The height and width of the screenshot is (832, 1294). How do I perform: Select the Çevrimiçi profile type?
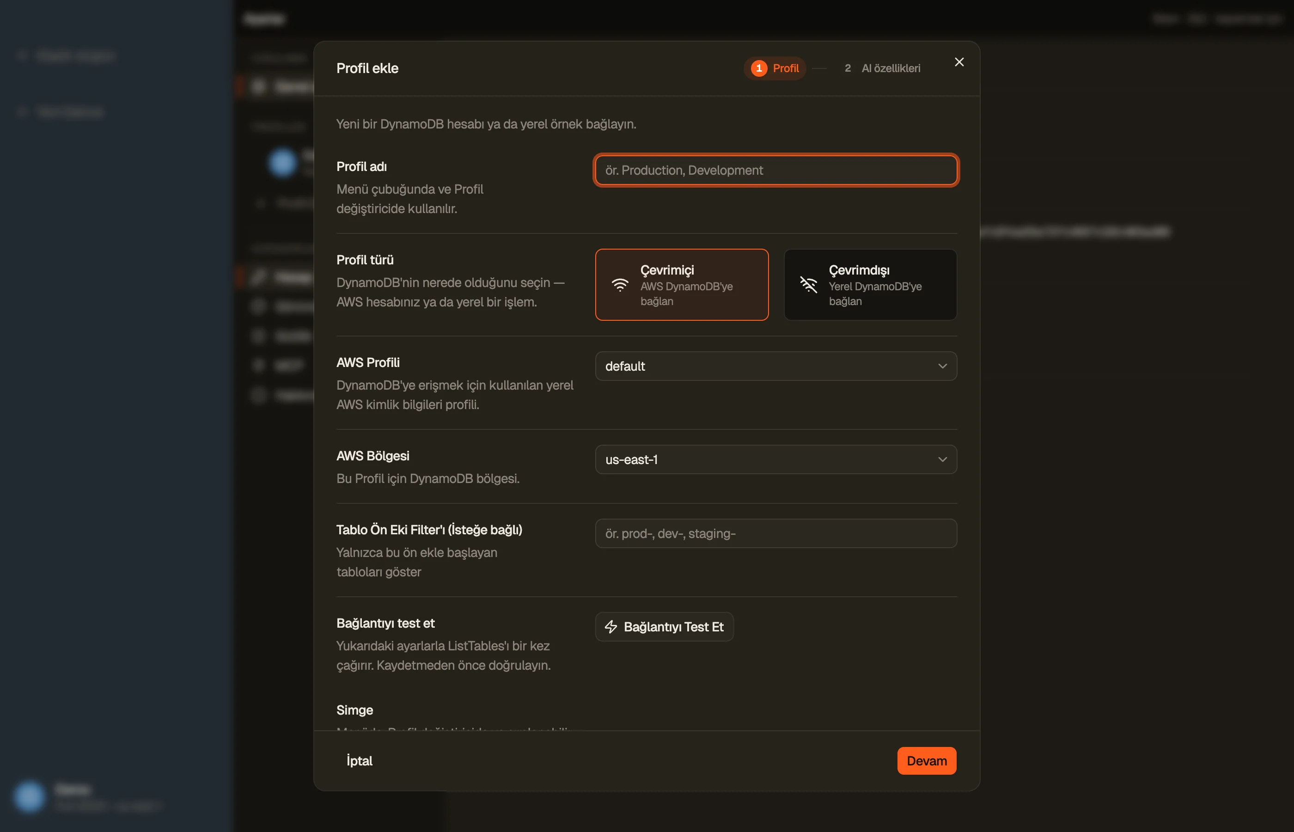682,285
